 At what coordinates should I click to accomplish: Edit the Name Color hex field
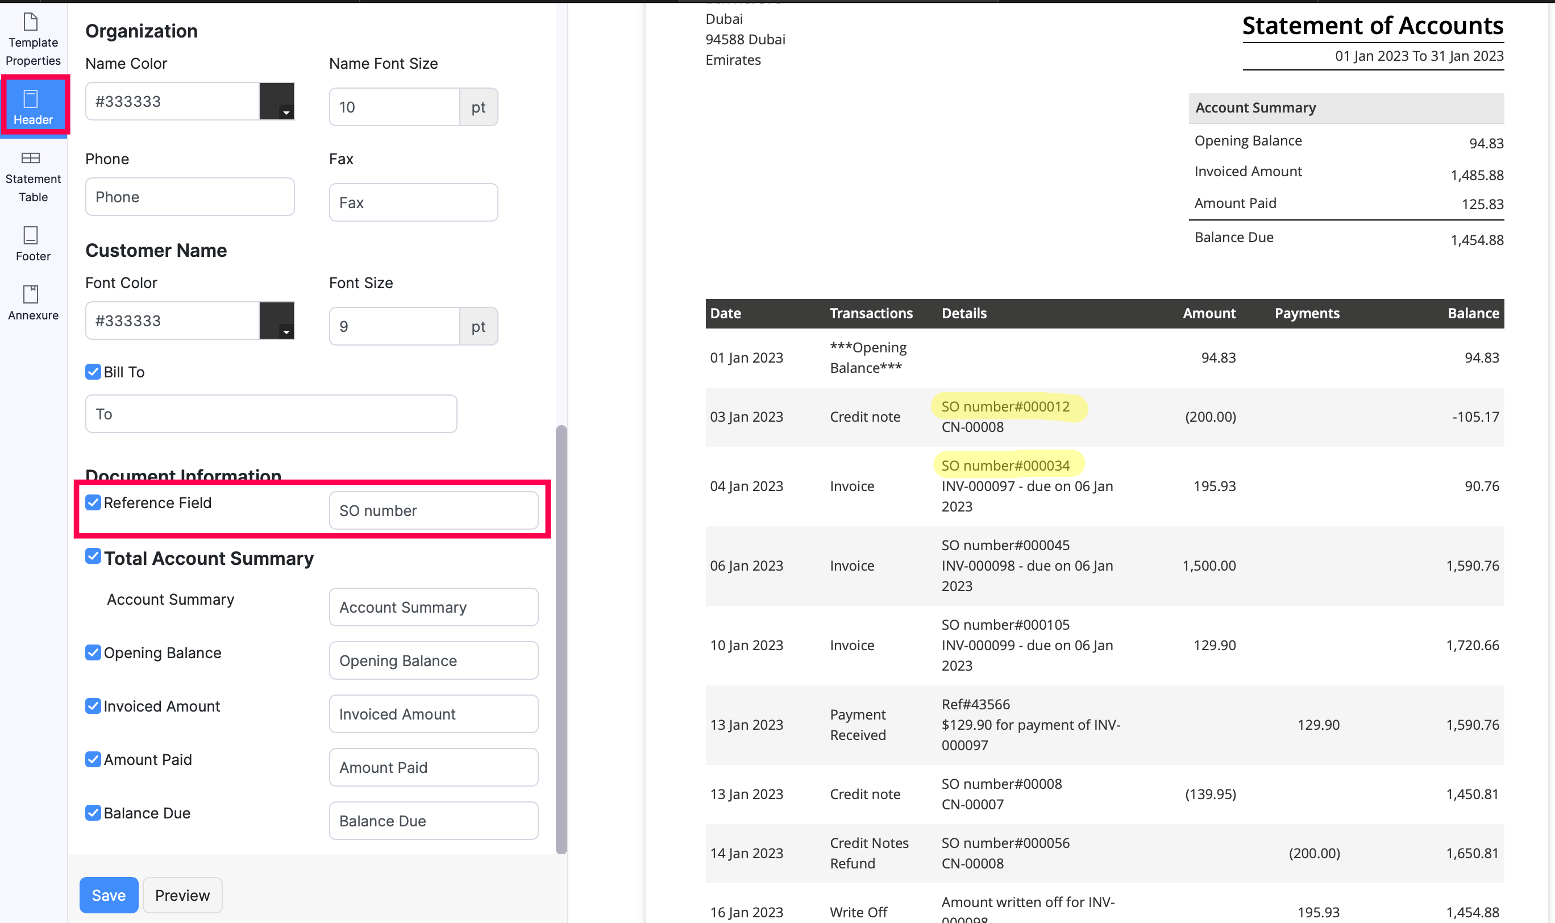click(x=172, y=101)
